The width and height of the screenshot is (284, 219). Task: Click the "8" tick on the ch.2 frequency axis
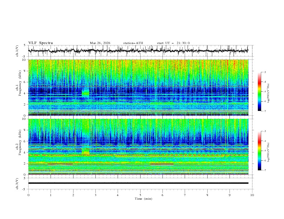click(x=25, y=130)
